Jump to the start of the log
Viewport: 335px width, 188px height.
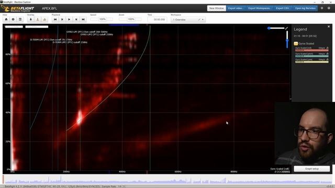click(x=55, y=19)
